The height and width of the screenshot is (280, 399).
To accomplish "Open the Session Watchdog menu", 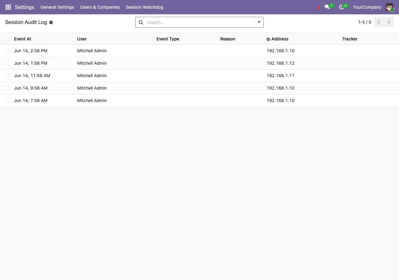I will pos(144,7).
